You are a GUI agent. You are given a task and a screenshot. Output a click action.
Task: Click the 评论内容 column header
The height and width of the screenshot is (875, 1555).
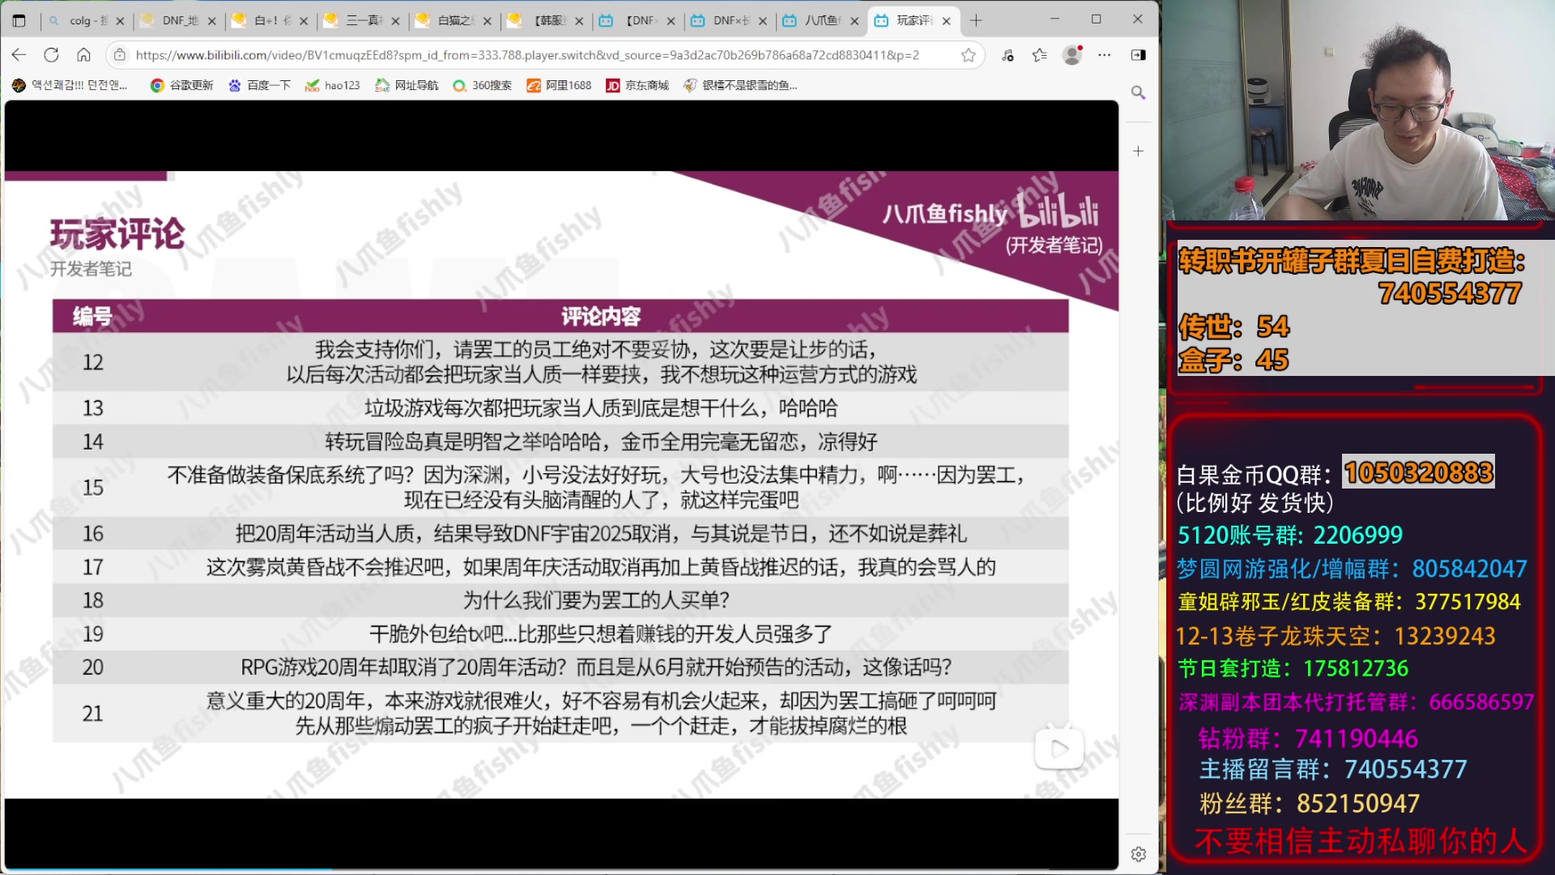pyautogui.click(x=601, y=316)
